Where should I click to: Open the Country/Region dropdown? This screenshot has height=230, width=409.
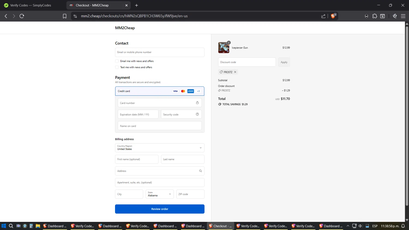coord(160,148)
